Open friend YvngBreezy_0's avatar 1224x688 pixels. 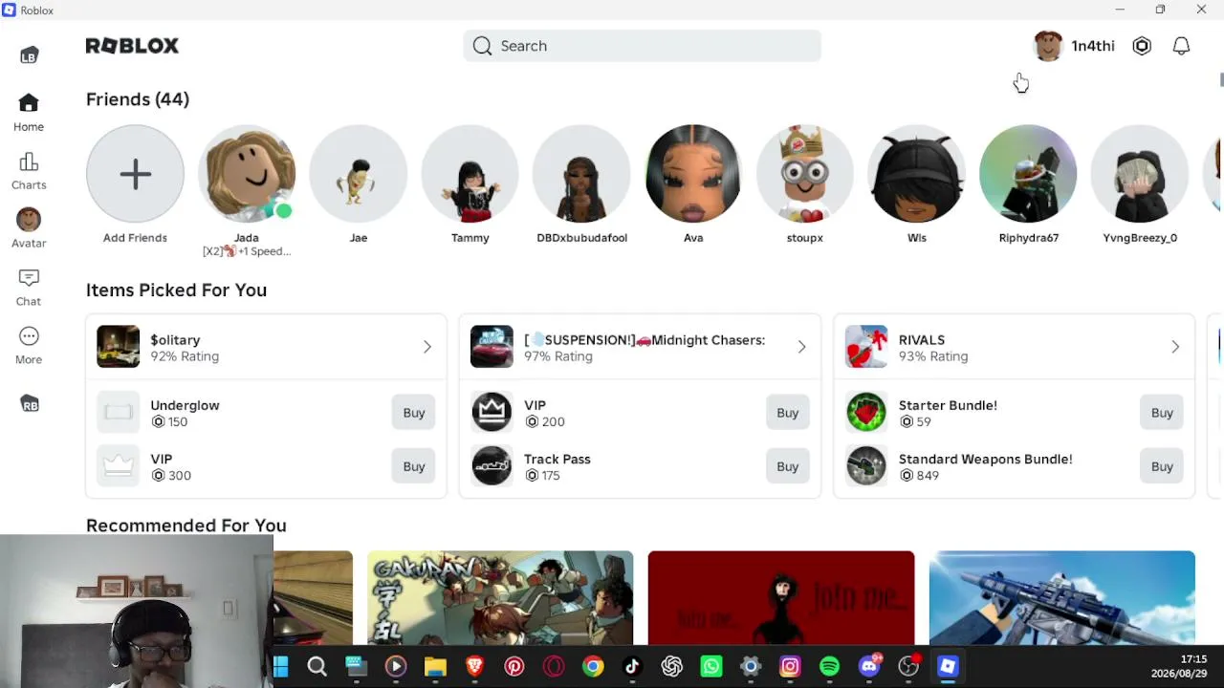pyautogui.click(x=1140, y=174)
